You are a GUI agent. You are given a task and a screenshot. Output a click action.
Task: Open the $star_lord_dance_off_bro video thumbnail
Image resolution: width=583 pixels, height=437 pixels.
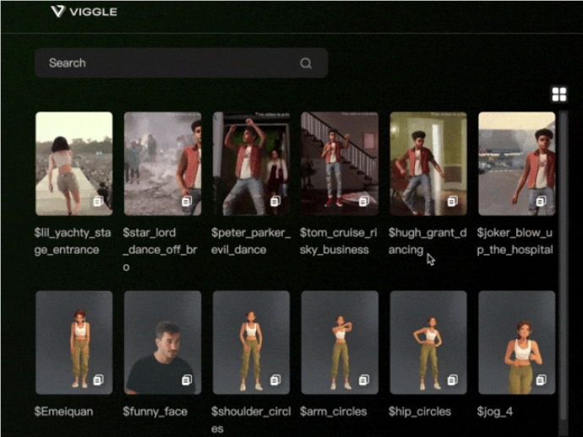(162, 164)
